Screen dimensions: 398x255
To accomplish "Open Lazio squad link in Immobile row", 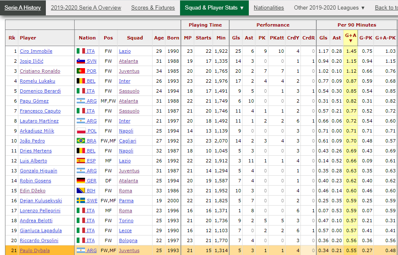I will [x=125, y=51].
